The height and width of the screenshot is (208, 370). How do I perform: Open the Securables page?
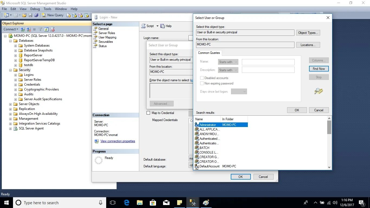[106, 42]
